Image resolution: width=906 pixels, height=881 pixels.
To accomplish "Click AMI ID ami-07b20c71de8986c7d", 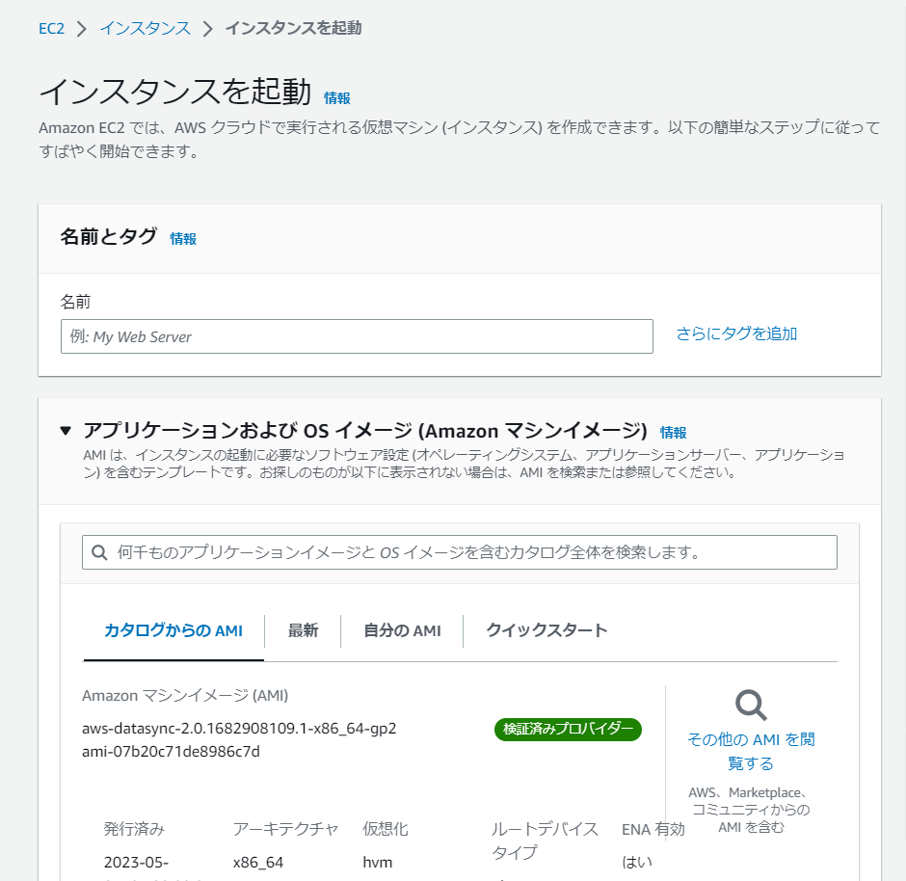I will (x=171, y=752).
